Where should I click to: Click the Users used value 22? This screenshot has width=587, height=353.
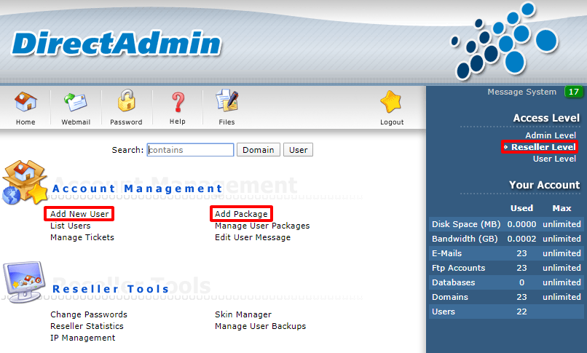coord(521,312)
